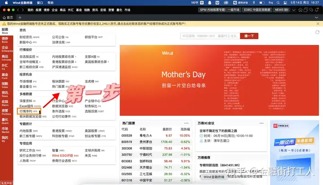This screenshot has width=323, height=185.
Task: Open the EDBC 中国宏观数据 shortcut
Action: tap(257, 10)
